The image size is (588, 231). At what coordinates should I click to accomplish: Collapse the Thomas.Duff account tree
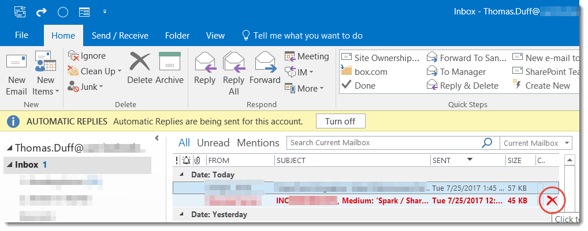10,149
